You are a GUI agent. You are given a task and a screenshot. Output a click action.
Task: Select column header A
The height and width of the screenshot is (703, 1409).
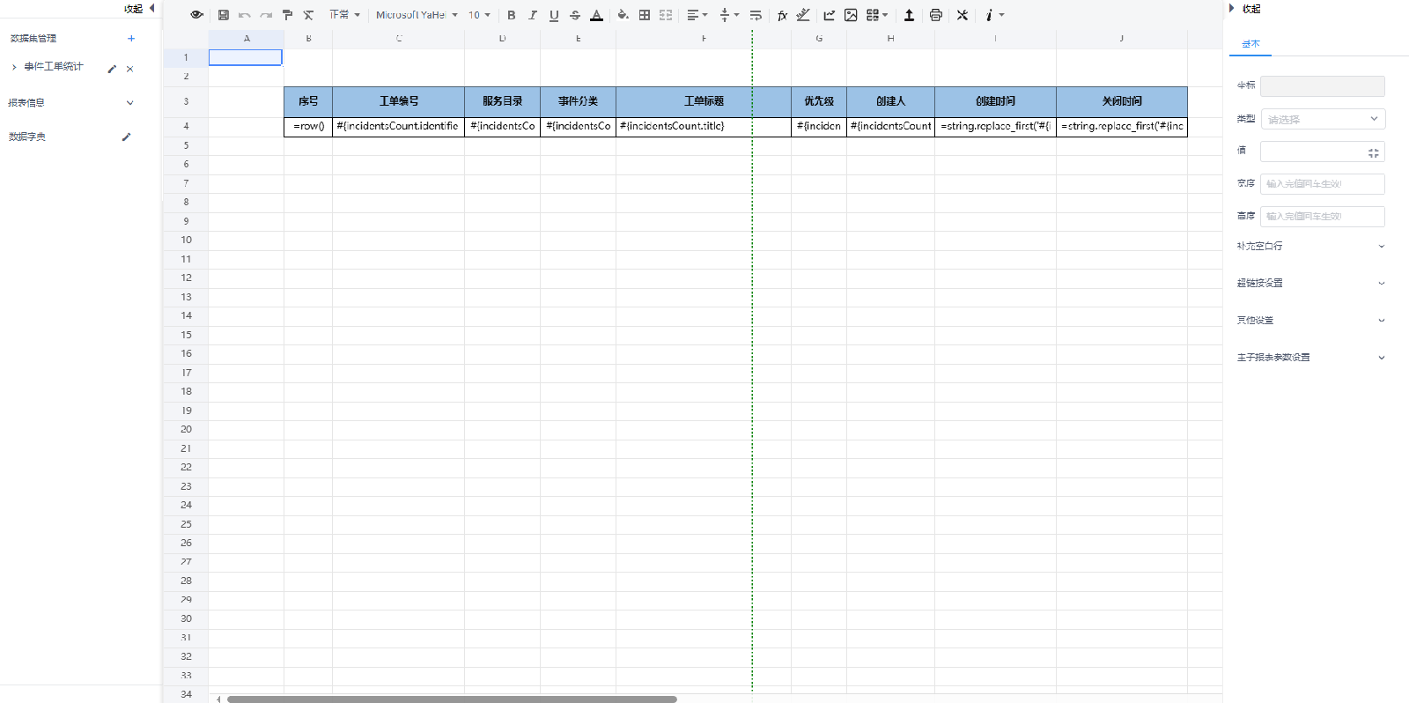(x=247, y=39)
